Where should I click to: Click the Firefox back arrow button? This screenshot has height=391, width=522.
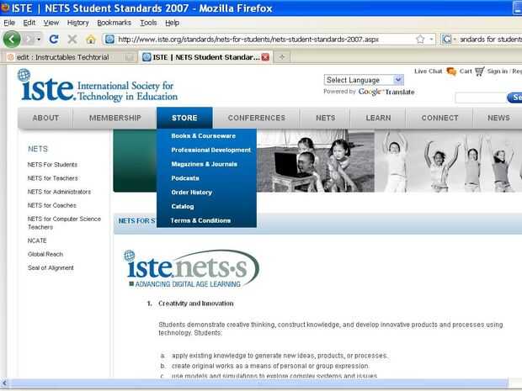pos(11,40)
